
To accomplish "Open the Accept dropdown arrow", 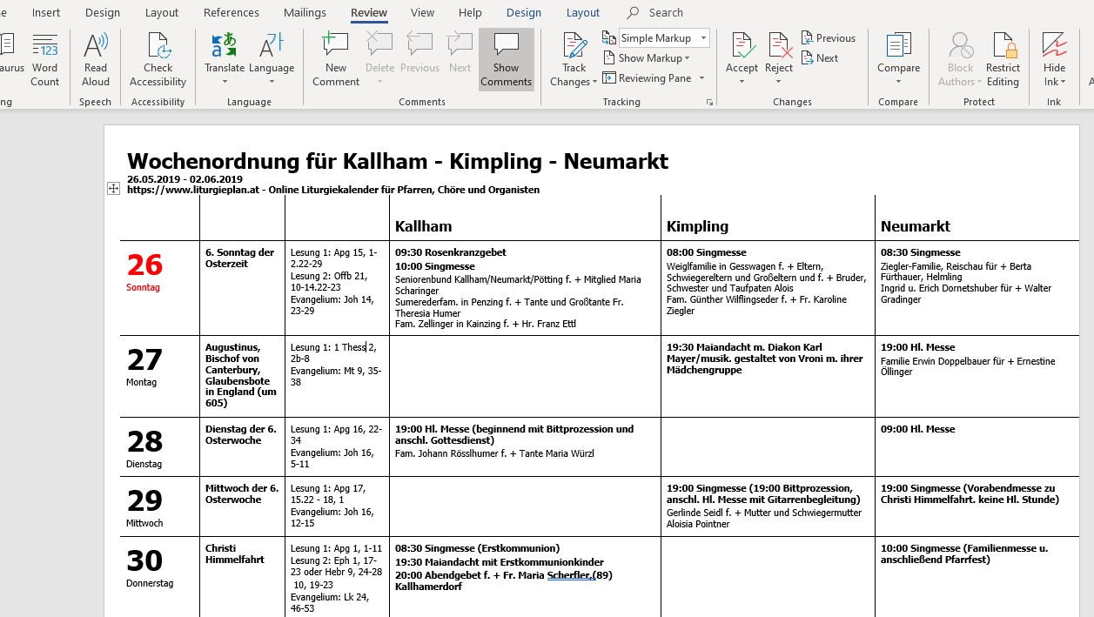I will pos(742,82).
